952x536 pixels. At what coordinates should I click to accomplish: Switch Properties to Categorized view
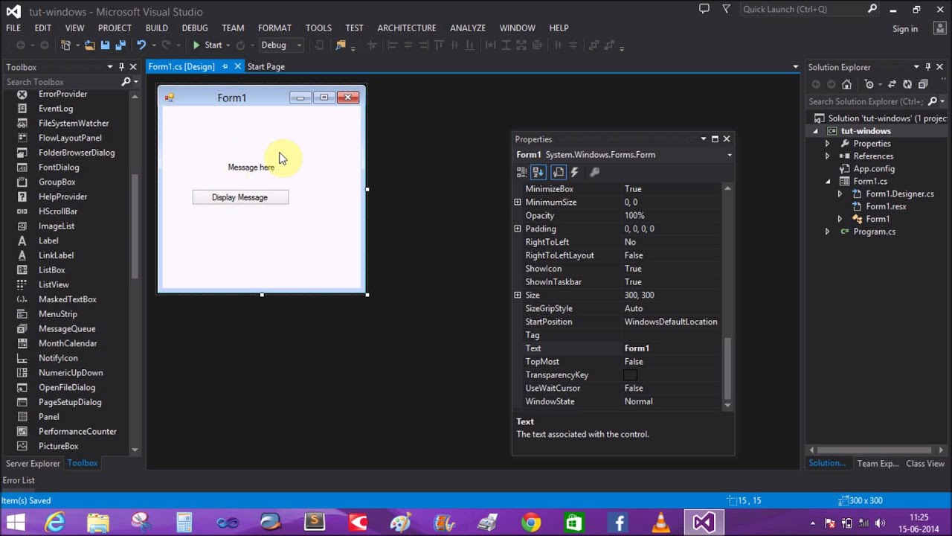point(522,172)
